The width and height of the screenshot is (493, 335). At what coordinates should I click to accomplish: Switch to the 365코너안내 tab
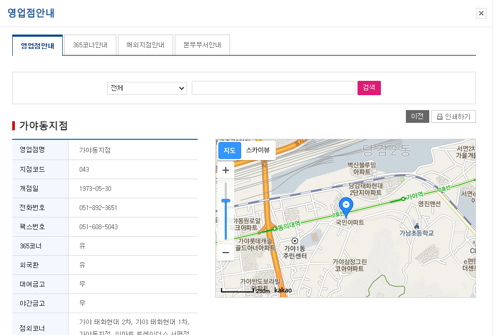coord(90,45)
